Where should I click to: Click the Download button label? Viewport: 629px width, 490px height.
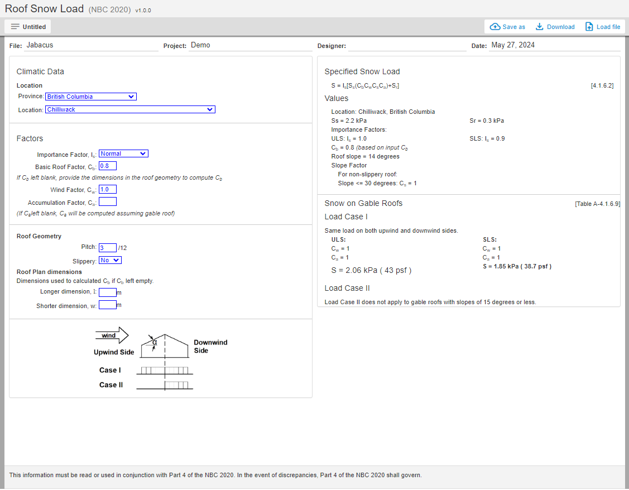pos(560,27)
